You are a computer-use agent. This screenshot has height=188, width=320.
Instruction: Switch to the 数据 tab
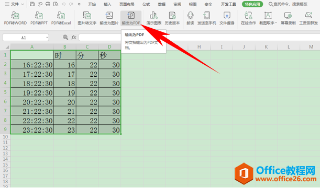(x=162, y=4)
